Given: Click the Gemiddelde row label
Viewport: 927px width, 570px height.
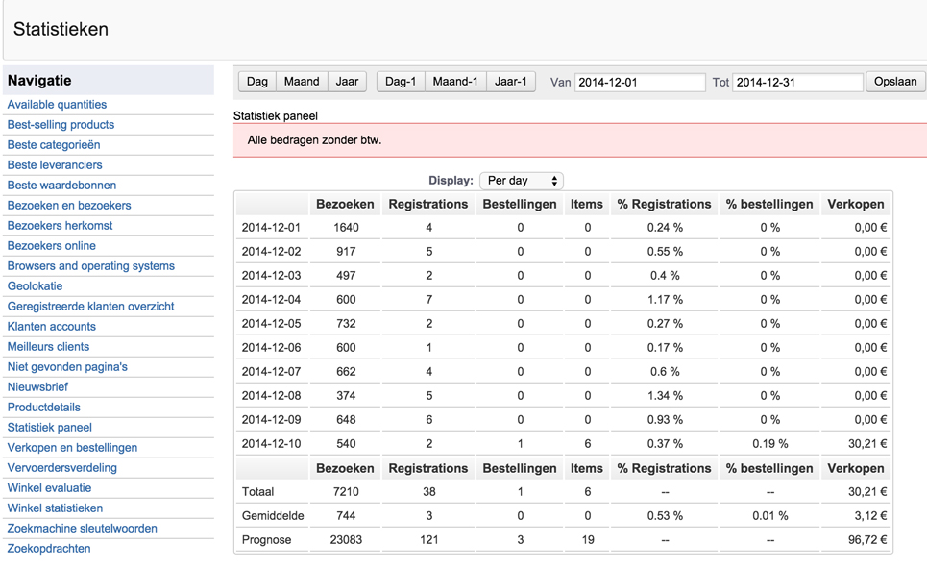Looking at the screenshot, I should tap(273, 516).
